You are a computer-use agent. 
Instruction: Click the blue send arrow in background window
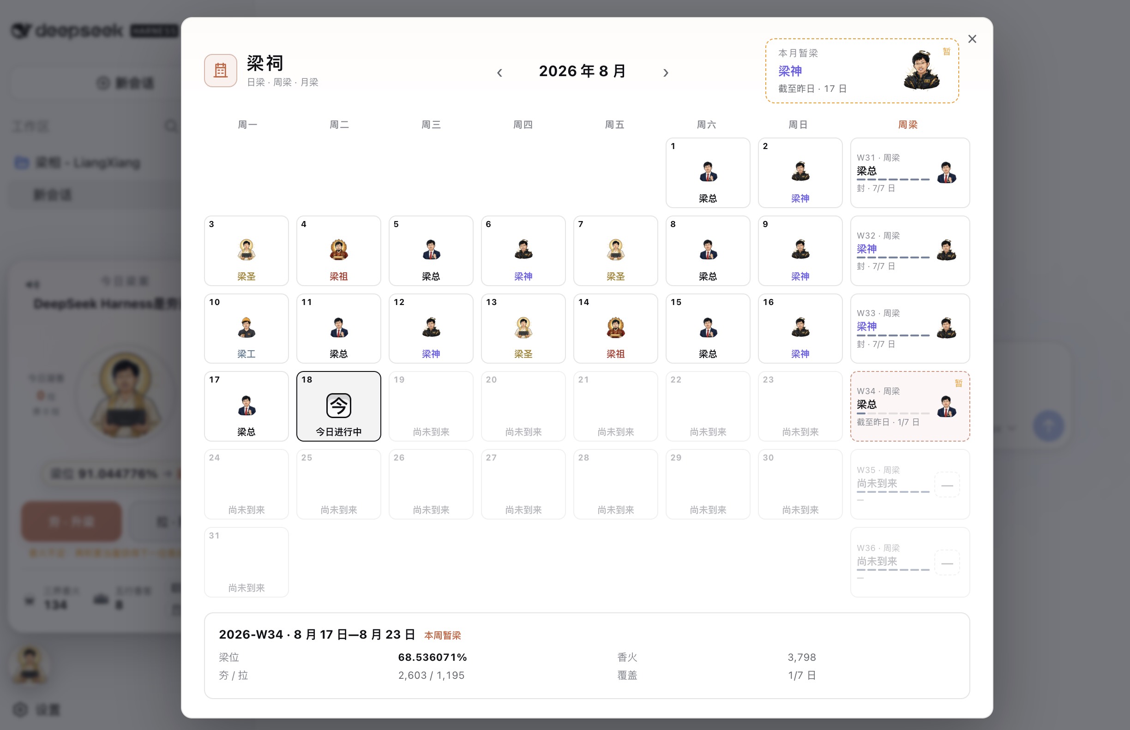[1048, 426]
